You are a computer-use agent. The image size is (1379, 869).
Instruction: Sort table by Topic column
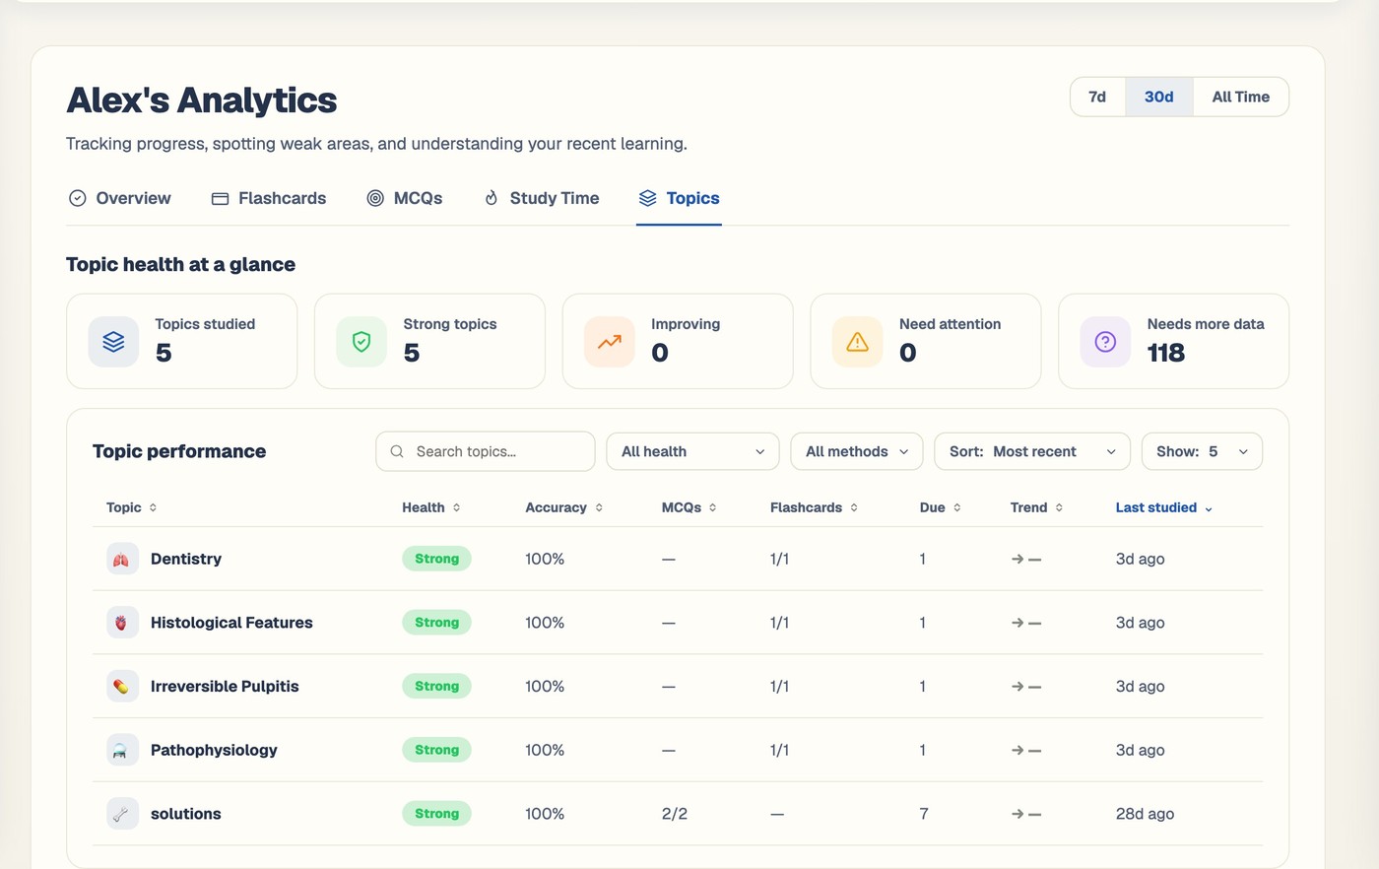[132, 507]
